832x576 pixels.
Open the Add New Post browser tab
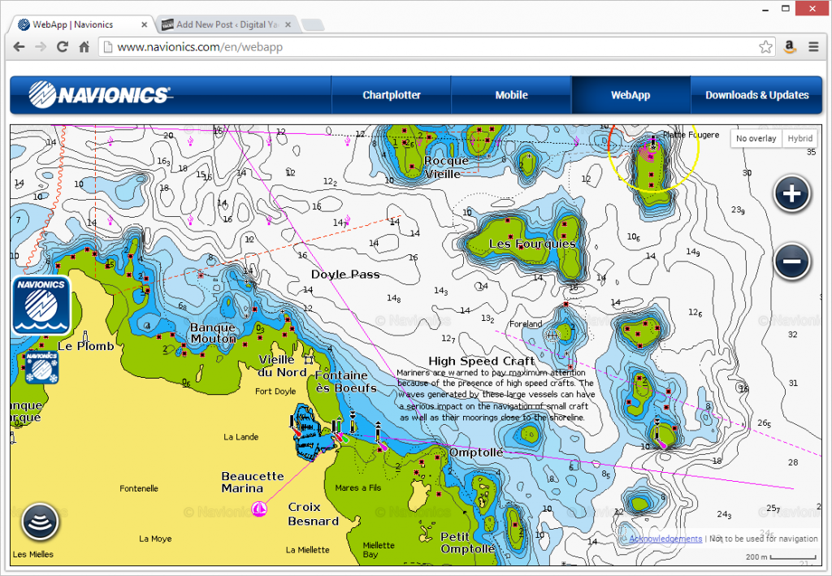(x=225, y=24)
